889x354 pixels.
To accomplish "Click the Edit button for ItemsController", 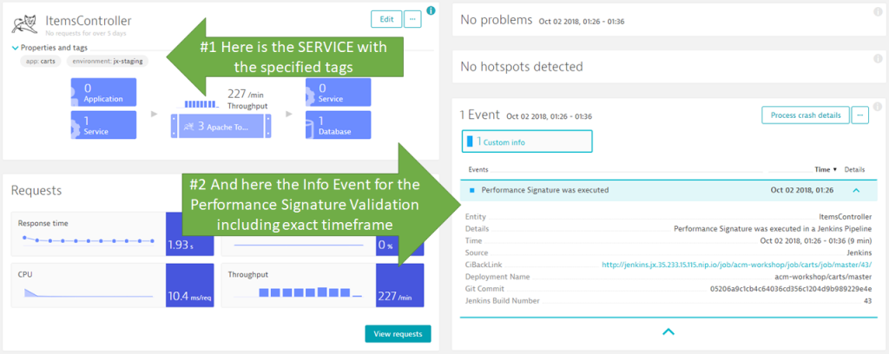I will point(386,19).
